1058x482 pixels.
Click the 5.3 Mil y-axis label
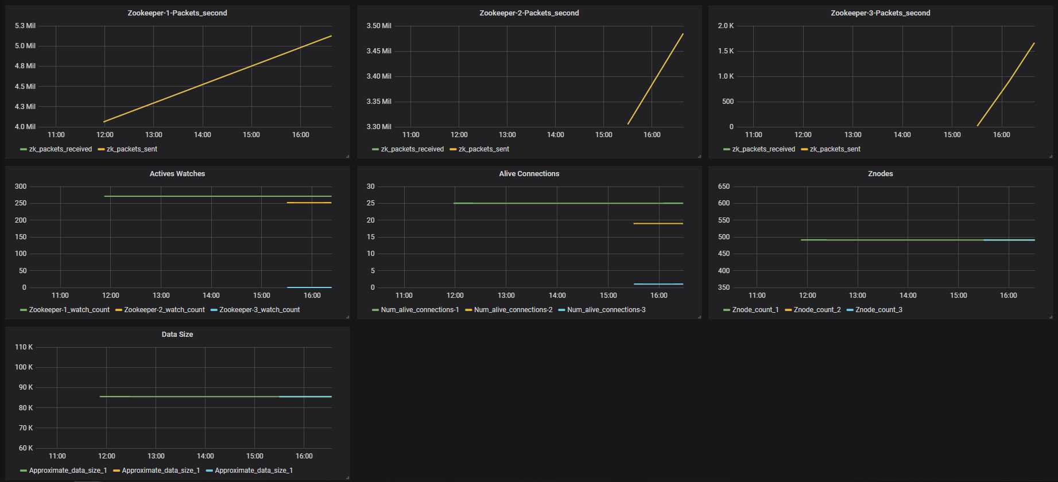coord(25,26)
